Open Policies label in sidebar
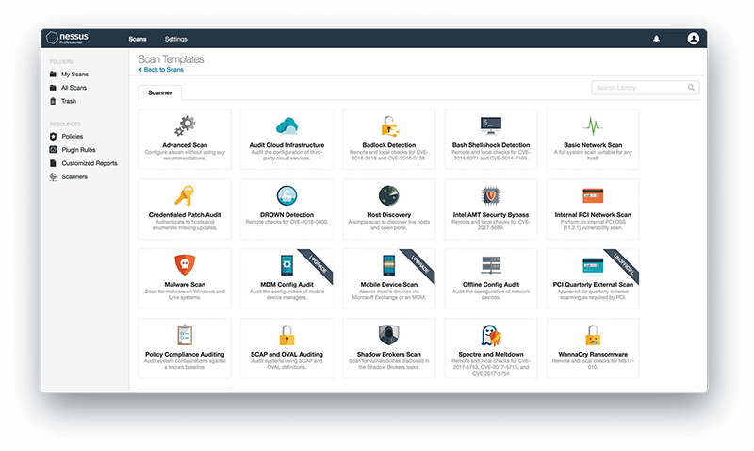Viewport: 754px width, 451px height. [x=73, y=137]
